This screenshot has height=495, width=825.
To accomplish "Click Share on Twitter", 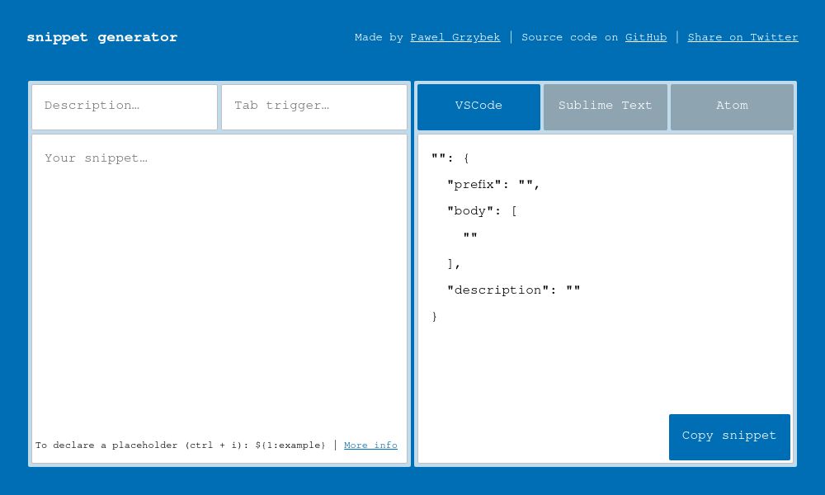I will (742, 37).
